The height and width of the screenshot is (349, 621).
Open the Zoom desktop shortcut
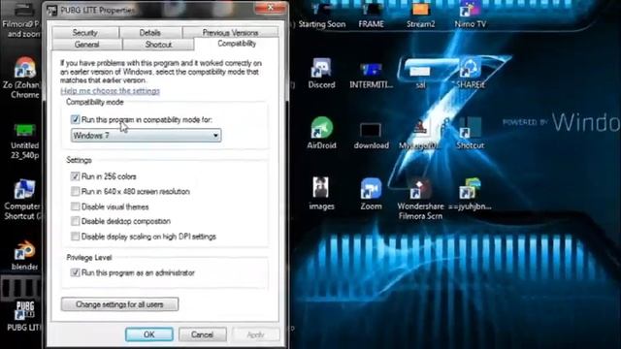(x=371, y=194)
